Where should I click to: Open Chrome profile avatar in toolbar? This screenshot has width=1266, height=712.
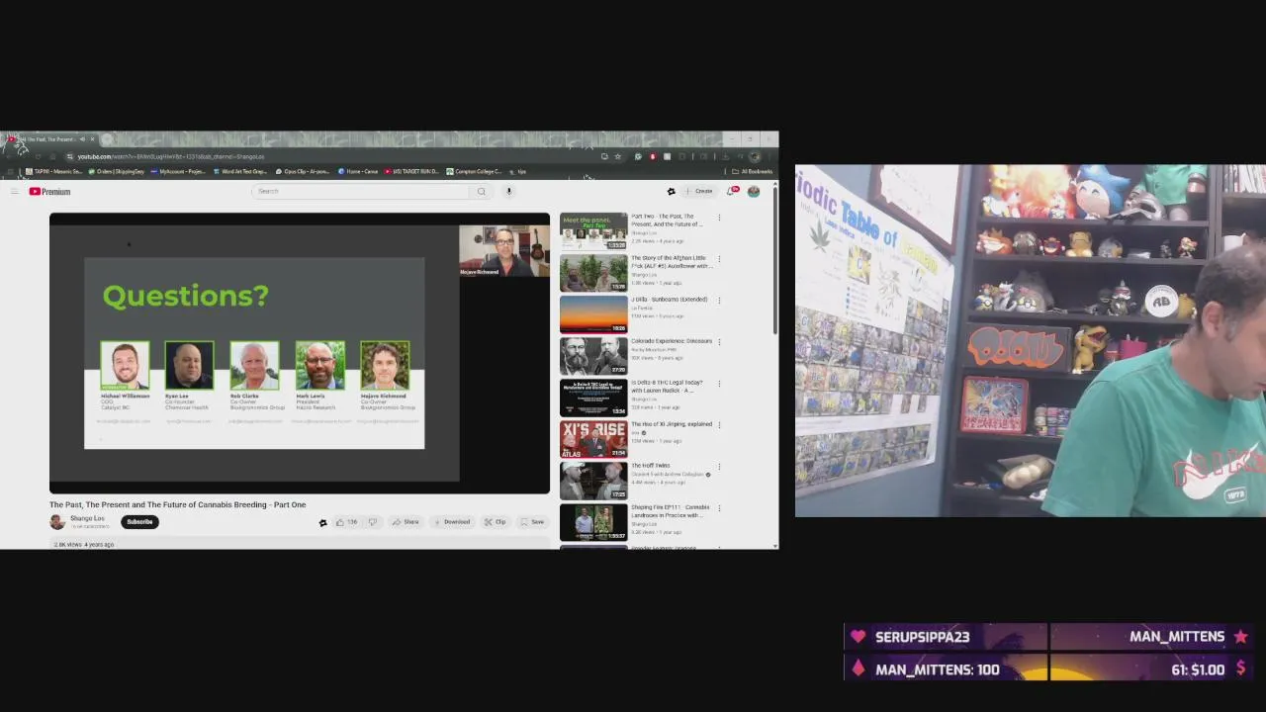[x=755, y=156]
